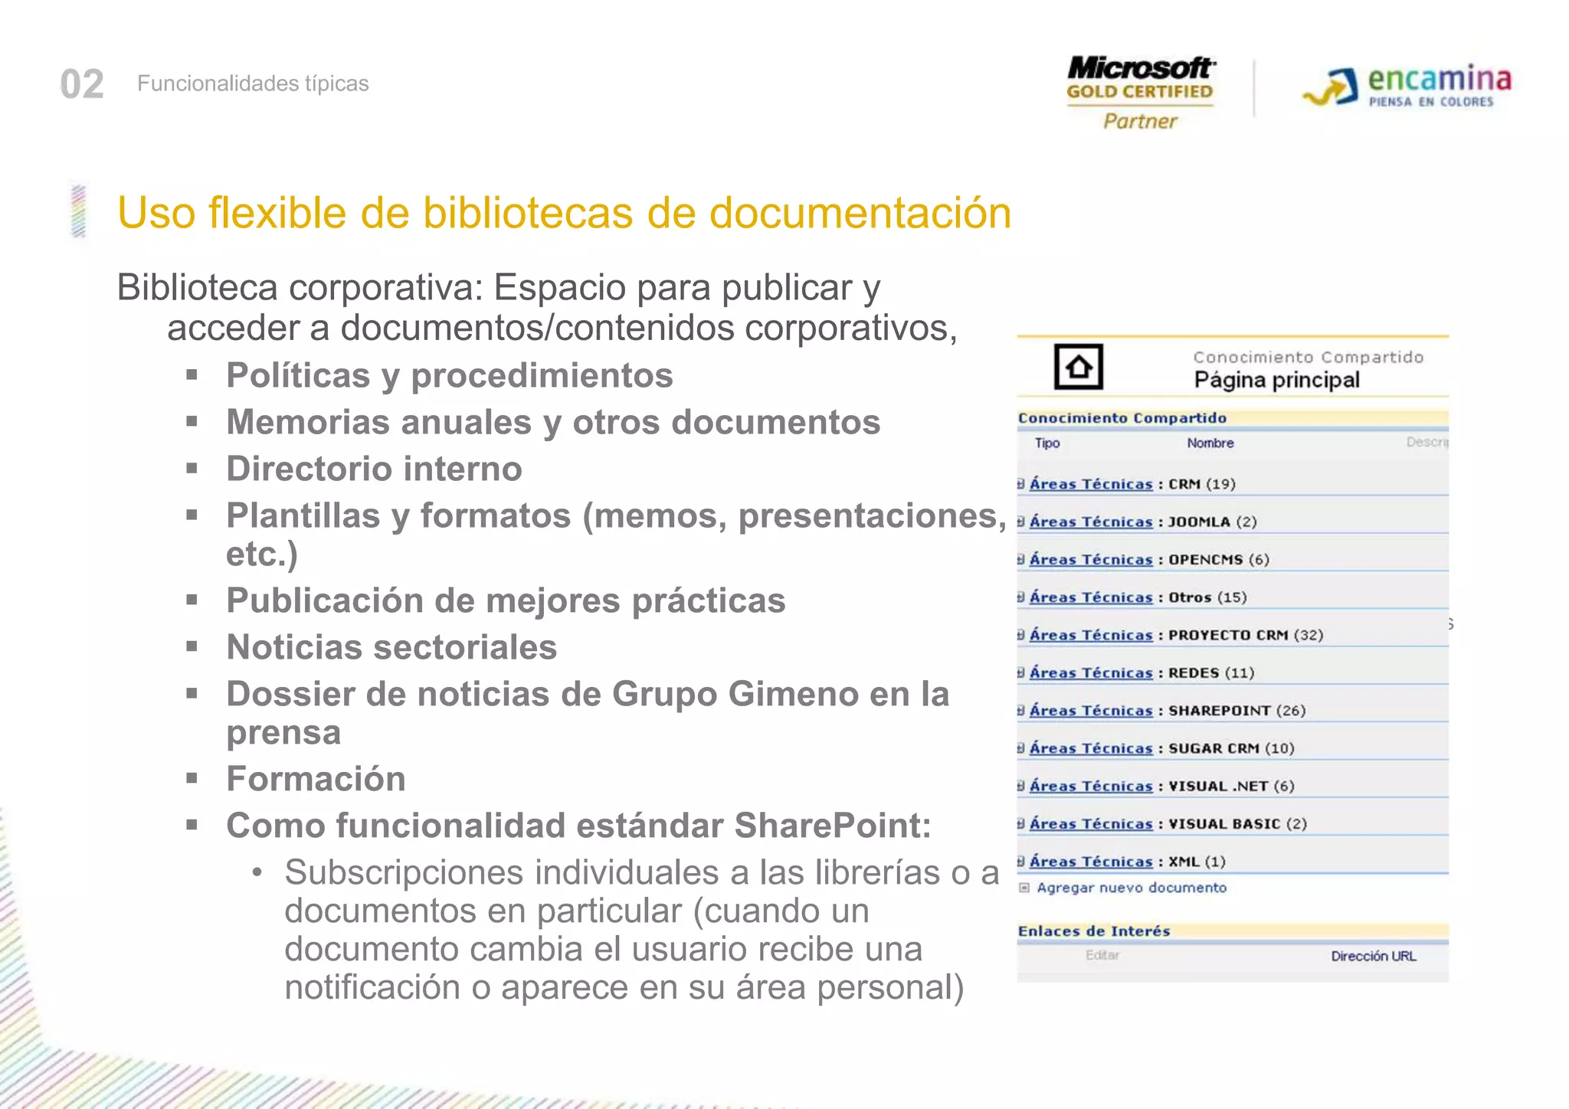Click the SUGAR CRM (10) group label
This screenshot has height=1109, width=1569.
[x=1231, y=748]
